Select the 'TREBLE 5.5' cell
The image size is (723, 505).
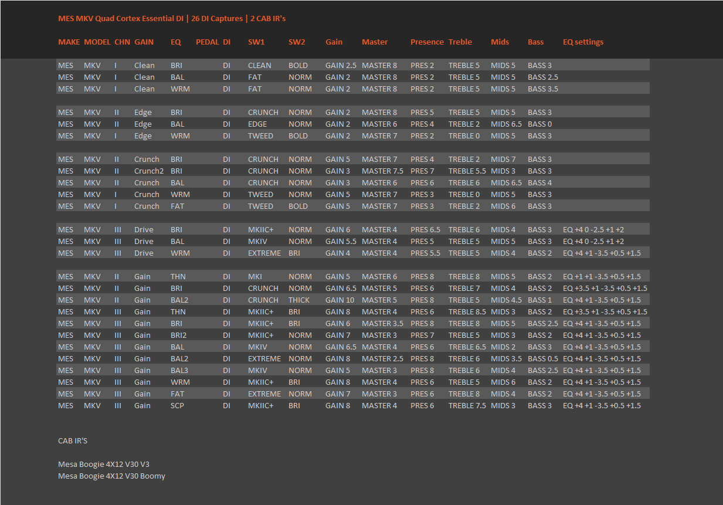467,171
